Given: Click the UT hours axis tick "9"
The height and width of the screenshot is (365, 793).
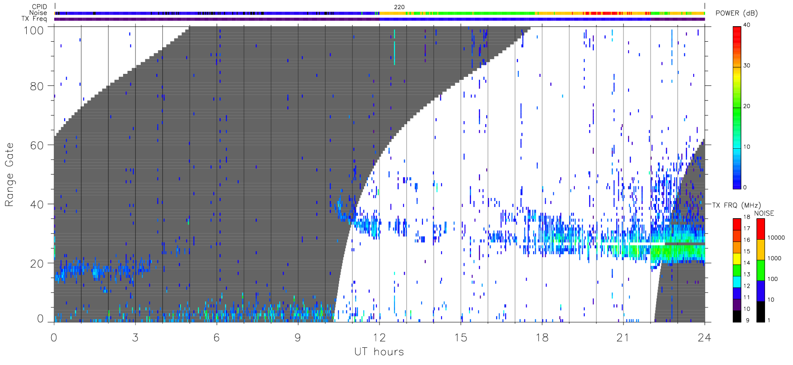Looking at the screenshot, I should coord(298,338).
